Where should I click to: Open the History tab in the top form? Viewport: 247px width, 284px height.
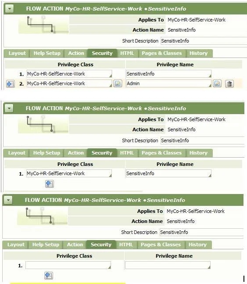click(x=199, y=53)
